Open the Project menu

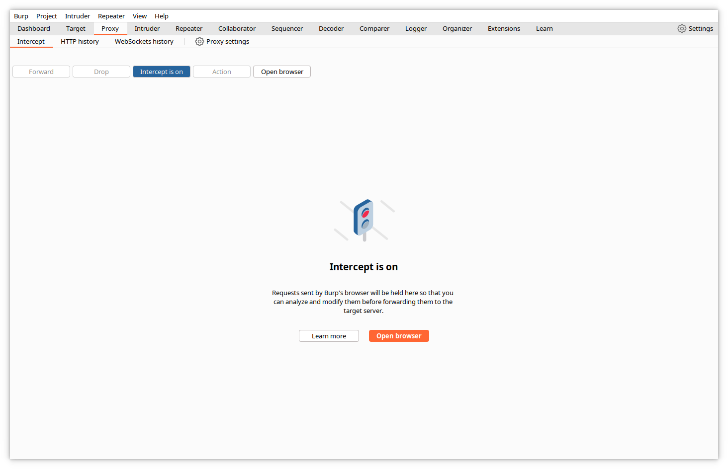[x=47, y=16]
